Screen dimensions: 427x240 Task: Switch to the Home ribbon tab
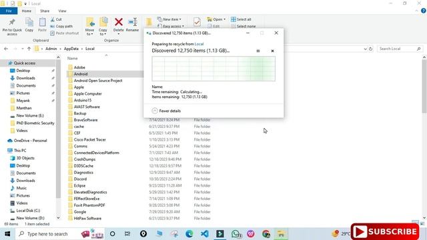click(x=27, y=11)
